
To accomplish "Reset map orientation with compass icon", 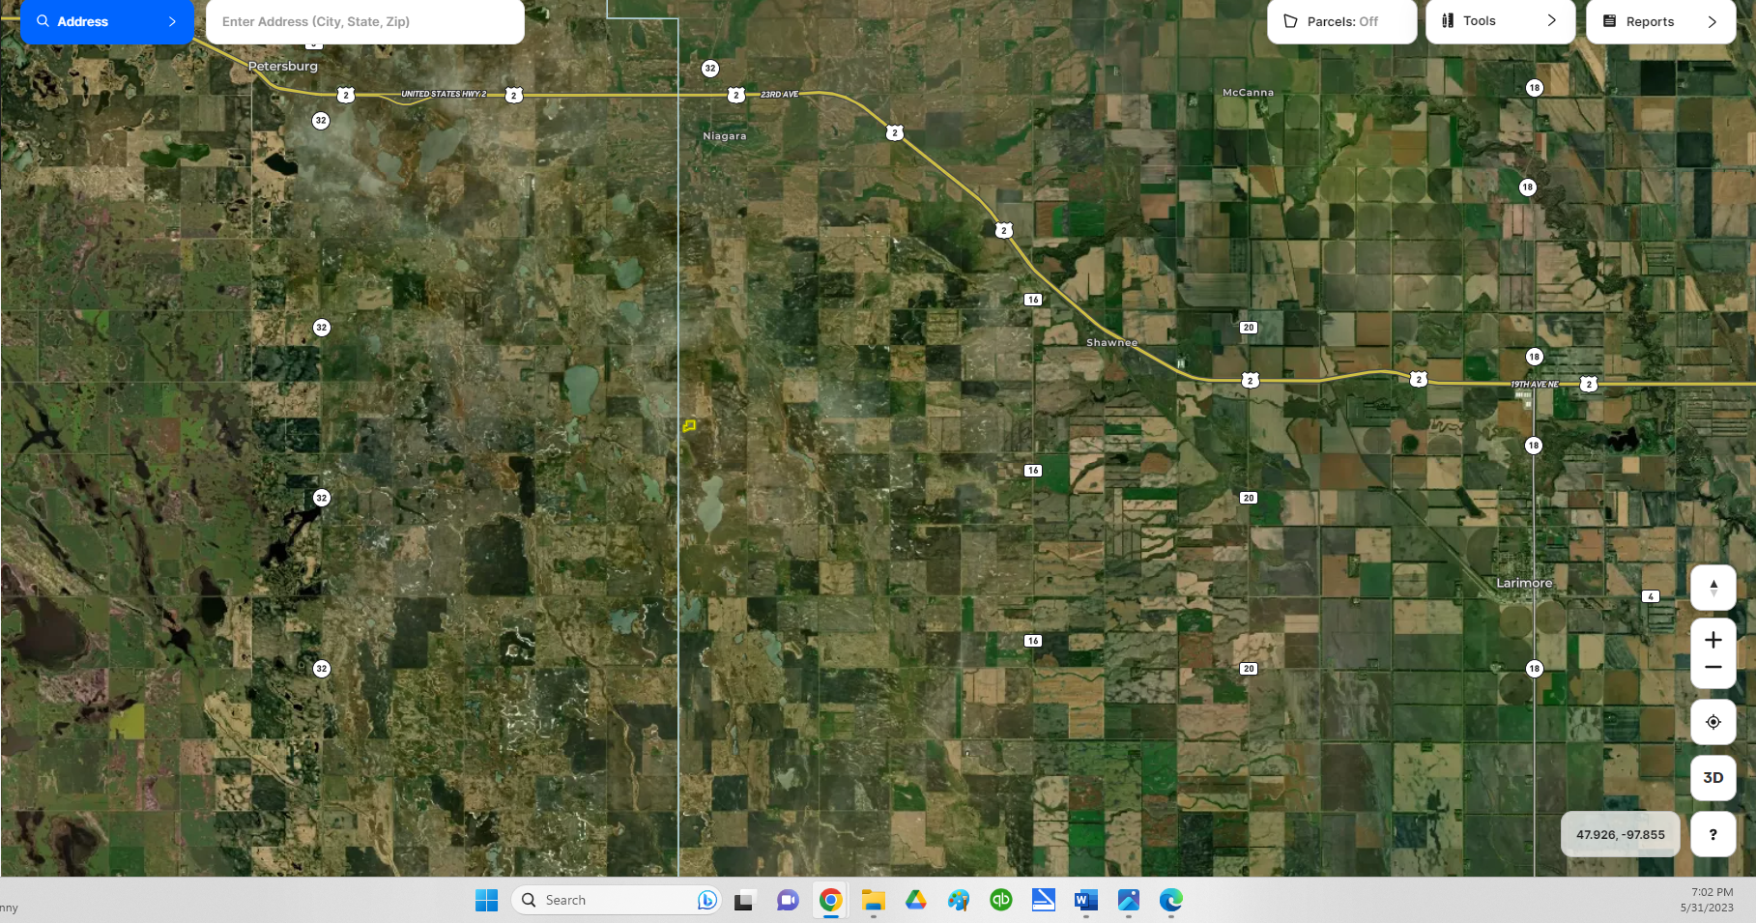I will coord(1713,588).
